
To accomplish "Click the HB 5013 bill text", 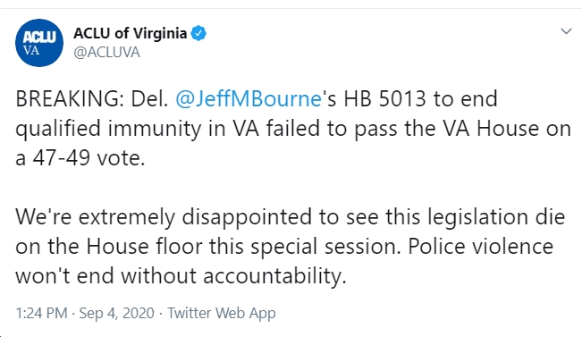I will [x=384, y=98].
